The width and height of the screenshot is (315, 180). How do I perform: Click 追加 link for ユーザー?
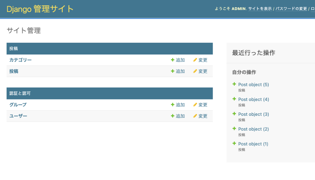tap(180, 116)
